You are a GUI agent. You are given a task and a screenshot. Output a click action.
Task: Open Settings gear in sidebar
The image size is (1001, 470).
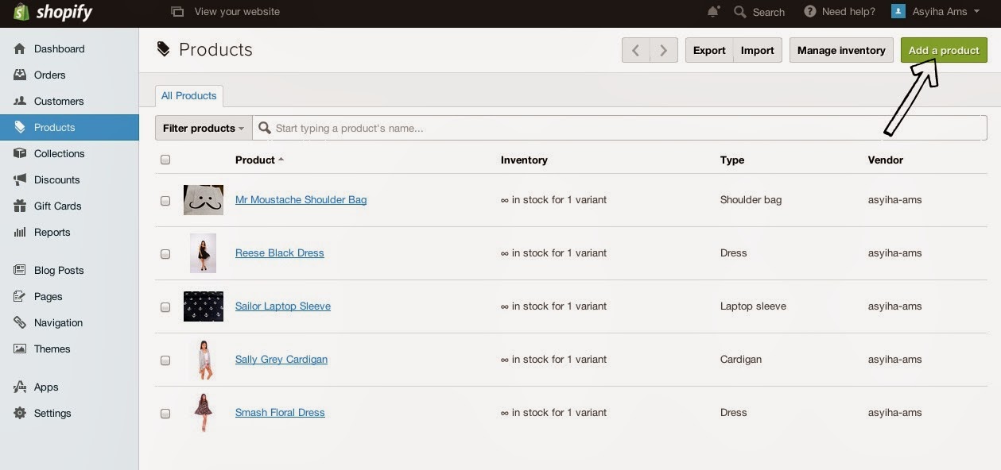tap(52, 413)
